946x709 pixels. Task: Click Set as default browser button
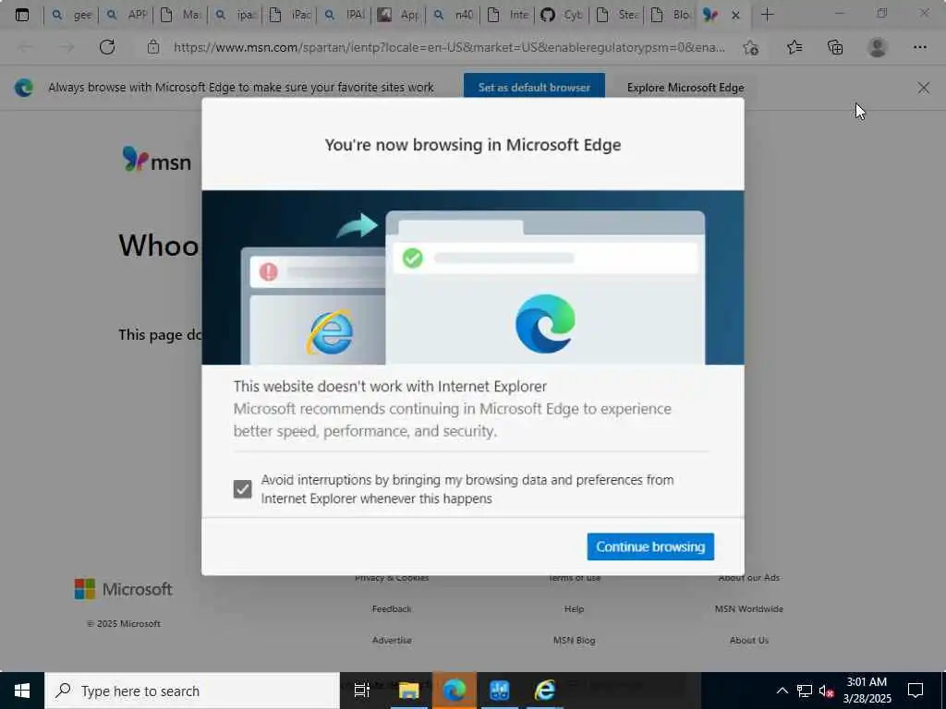pyautogui.click(x=534, y=88)
